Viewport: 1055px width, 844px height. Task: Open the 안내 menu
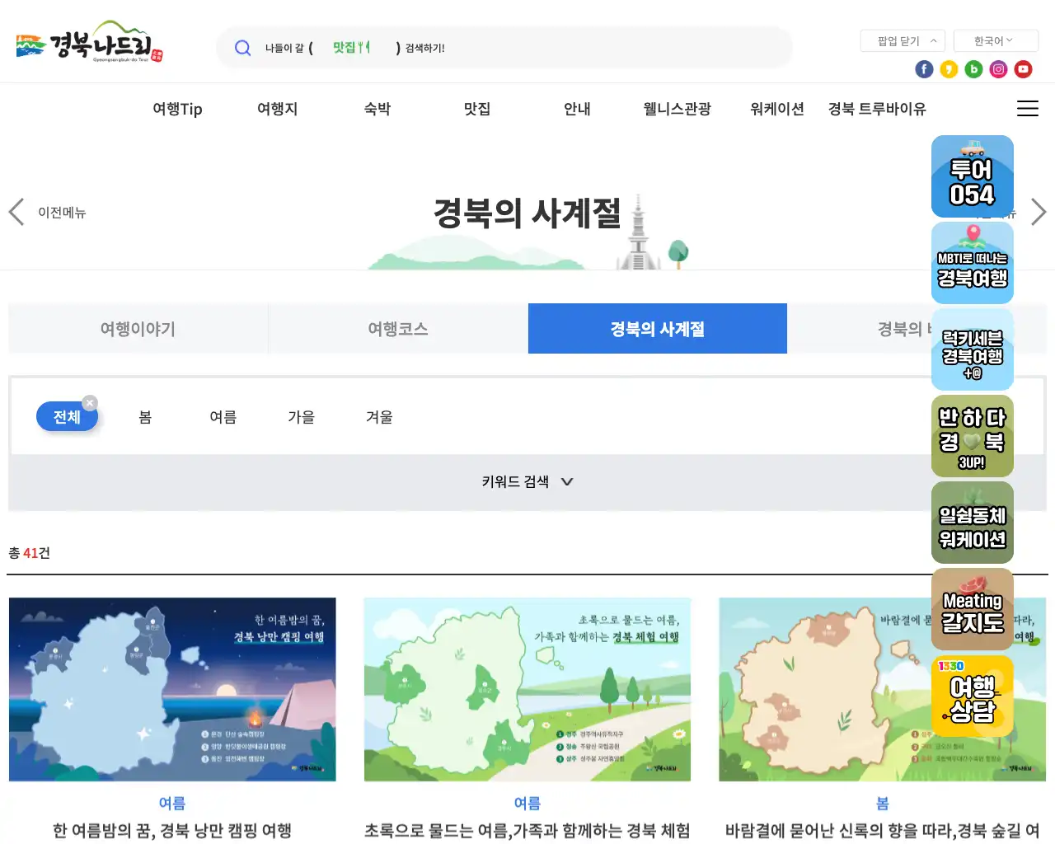click(x=577, y=109)
